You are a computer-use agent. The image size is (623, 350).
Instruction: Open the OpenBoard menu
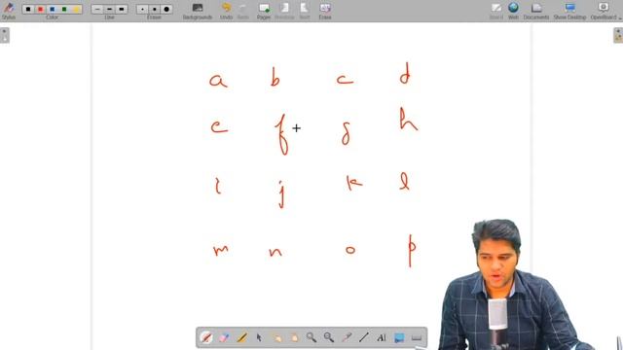click(604, 11)
